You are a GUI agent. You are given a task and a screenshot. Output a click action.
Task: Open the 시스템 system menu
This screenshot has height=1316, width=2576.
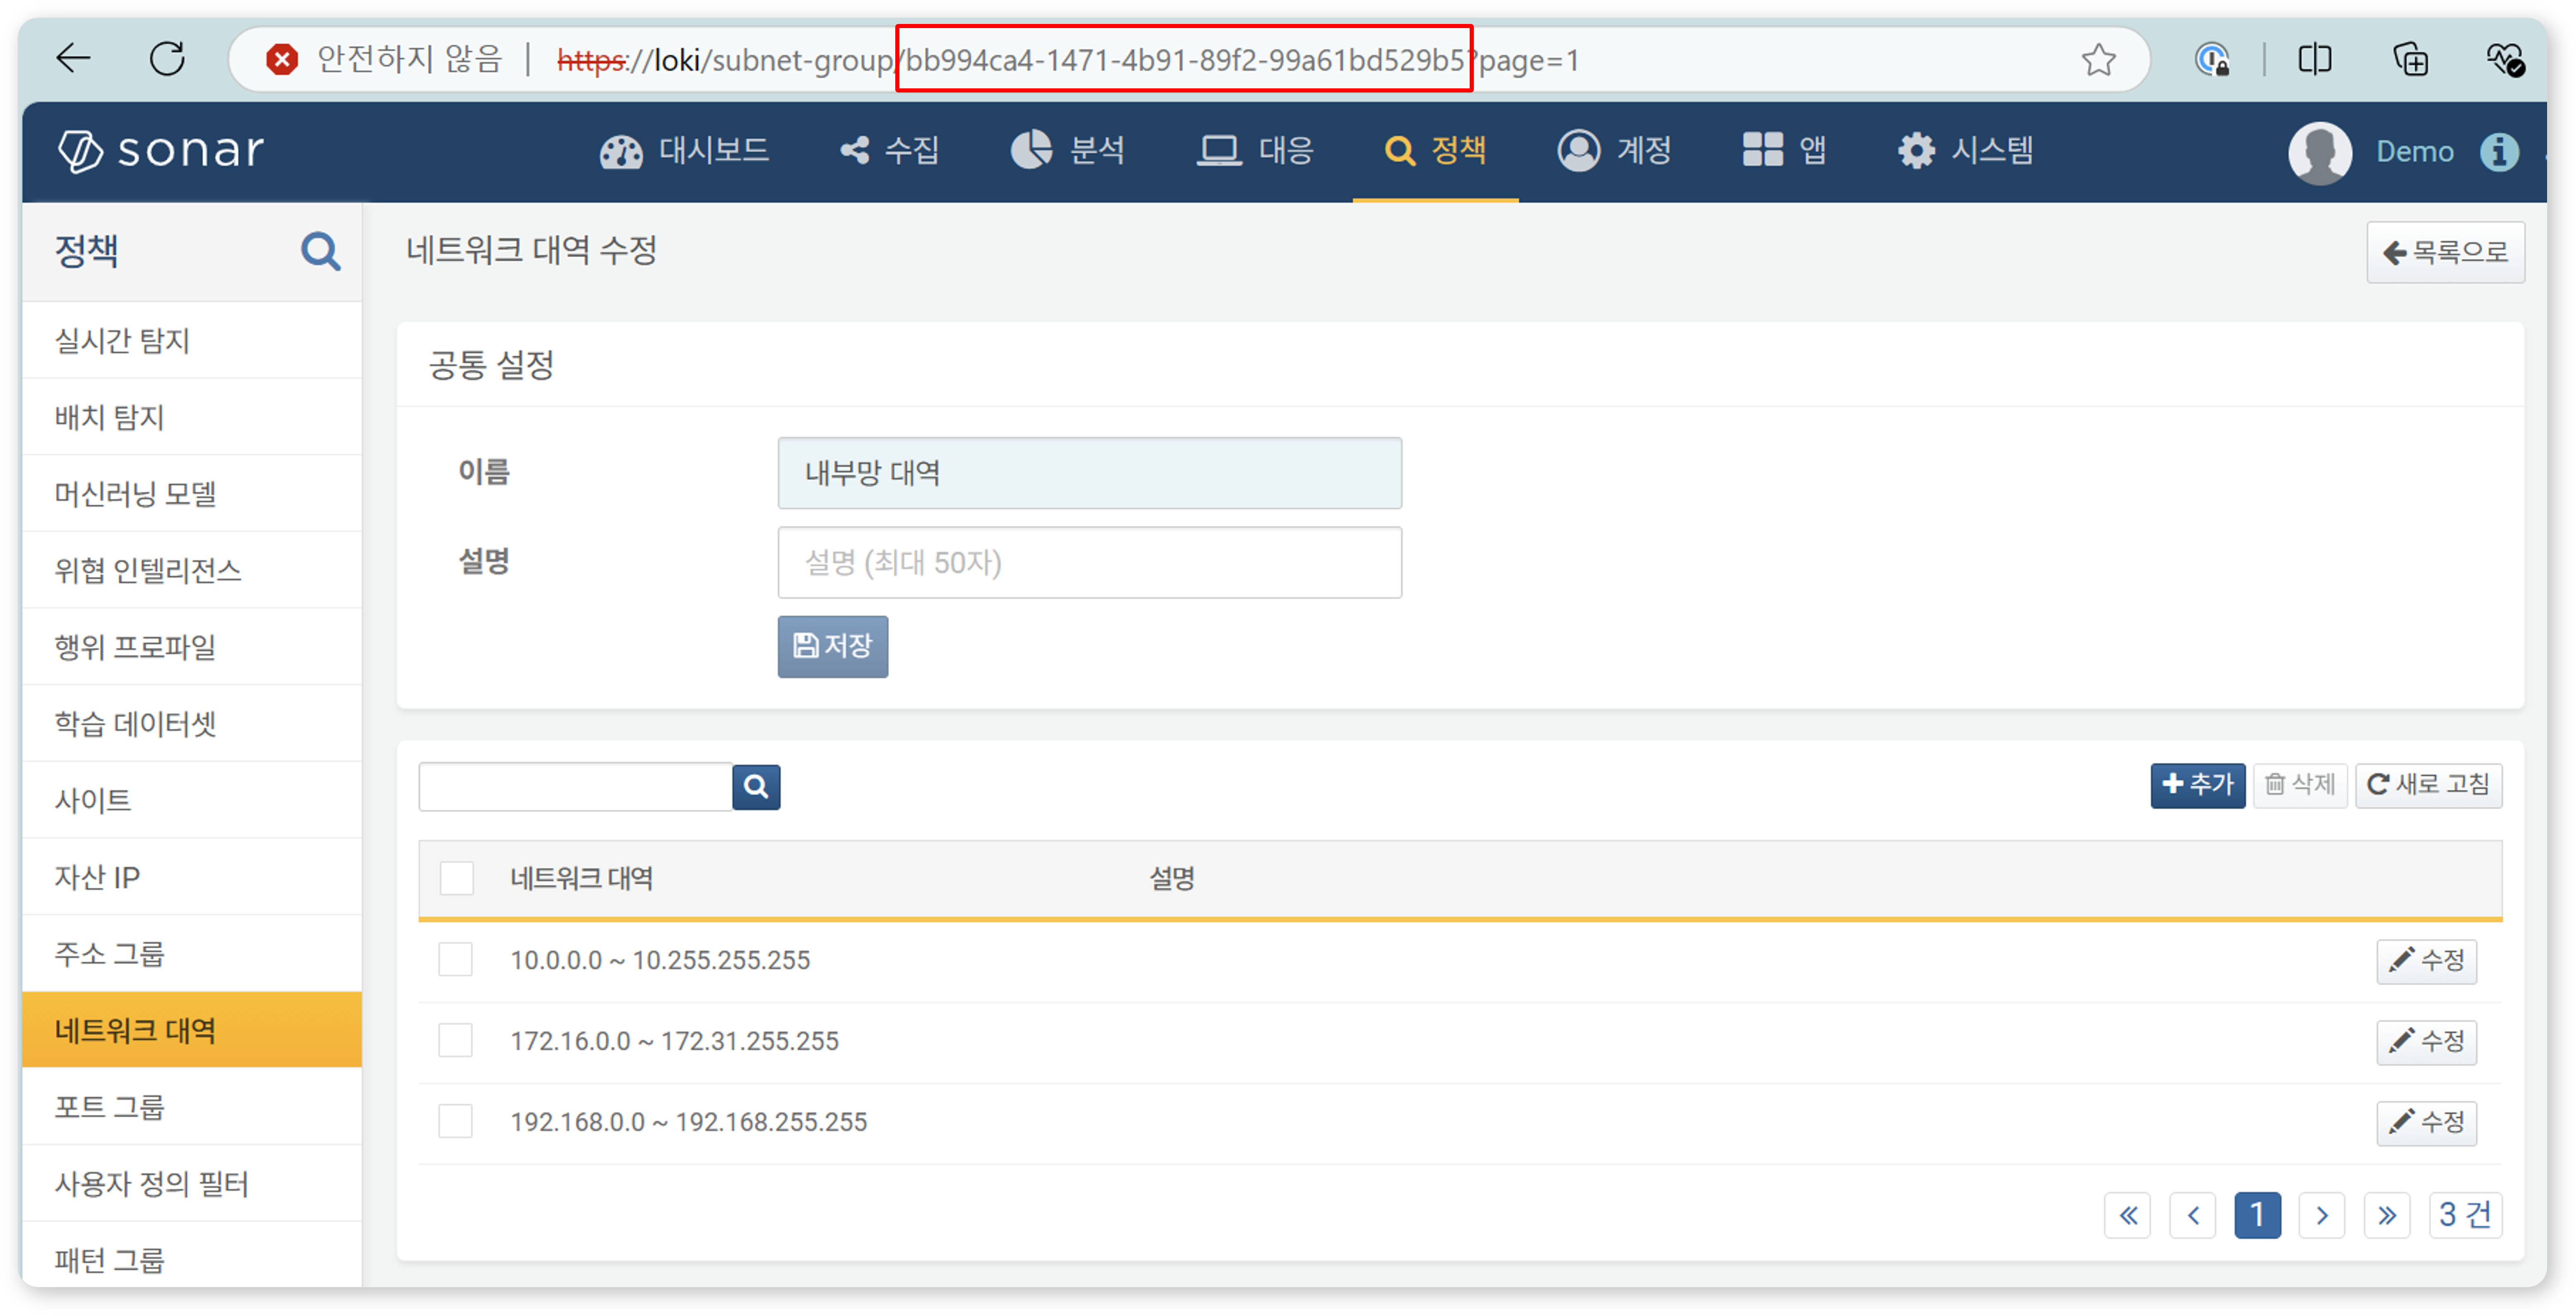[x=1966, y=151]
